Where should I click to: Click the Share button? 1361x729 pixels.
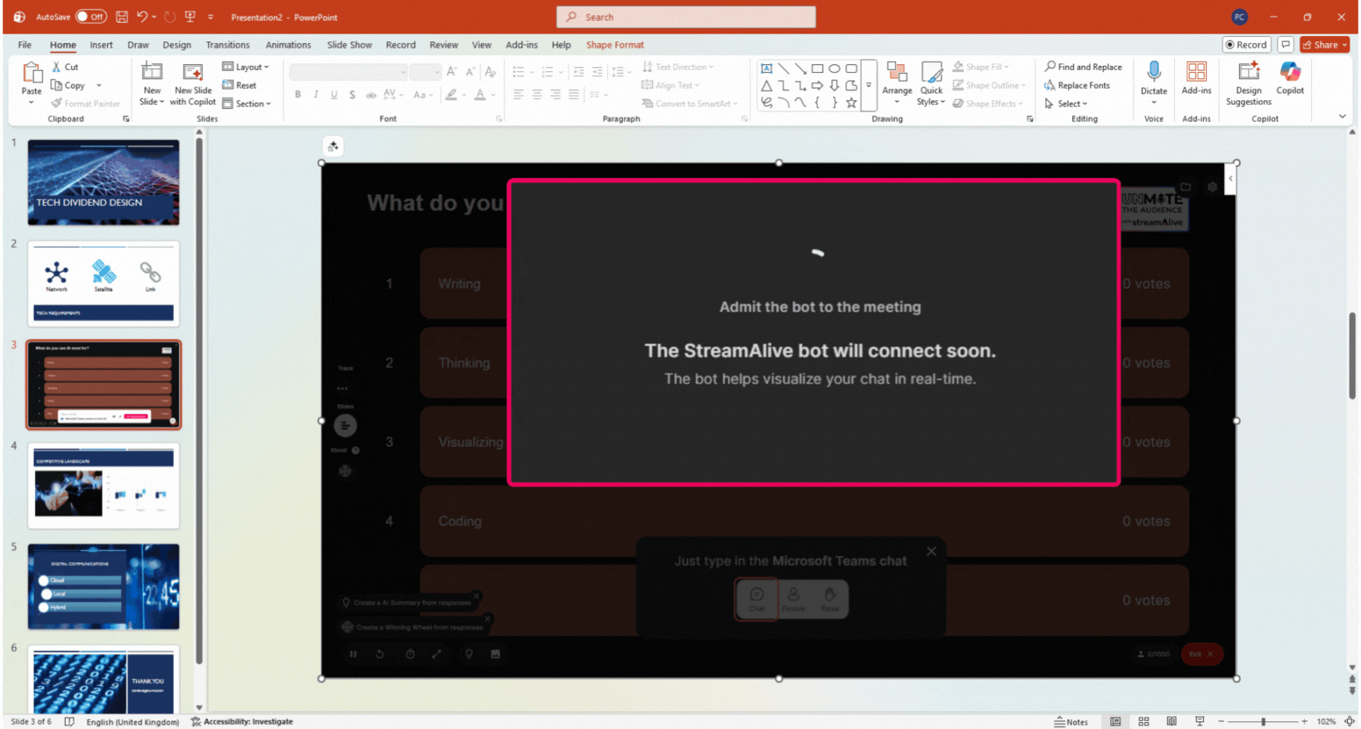[x=1324, y=44]
